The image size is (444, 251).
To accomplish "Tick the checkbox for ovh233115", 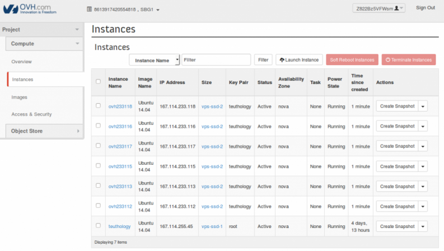I will 99,166.
